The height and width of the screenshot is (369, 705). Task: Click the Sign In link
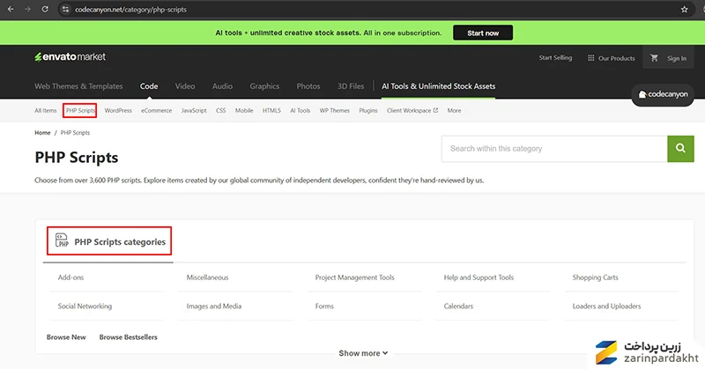[677, 58]
